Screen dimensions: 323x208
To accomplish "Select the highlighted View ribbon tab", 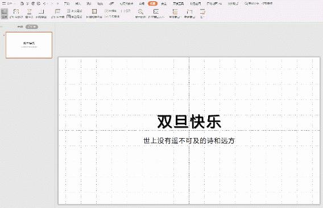I will tap(152, 3).
